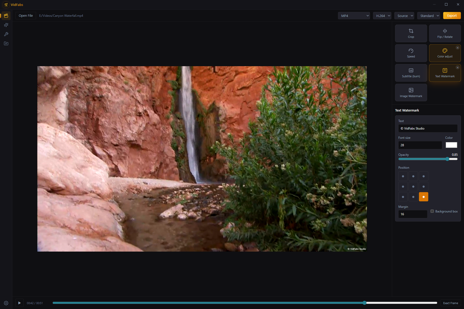
Task: Open the Standard quality dropdown
Action: (x=428, y=16)
